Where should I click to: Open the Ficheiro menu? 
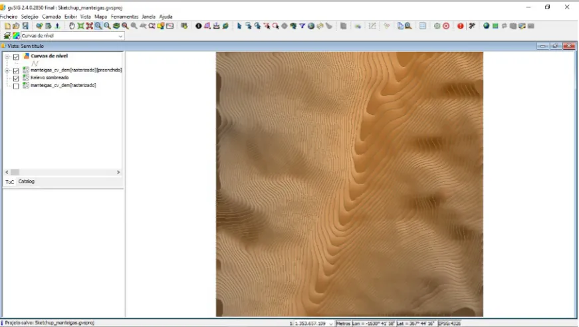[x=9, y=17]
